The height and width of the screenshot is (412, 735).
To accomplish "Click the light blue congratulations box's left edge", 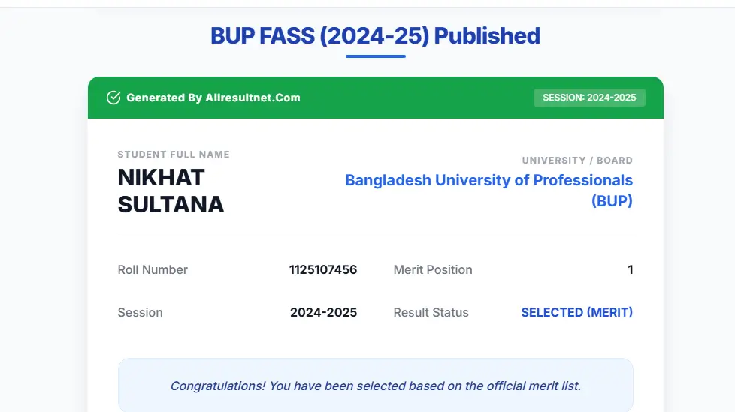I will click(x=120, y=386).
